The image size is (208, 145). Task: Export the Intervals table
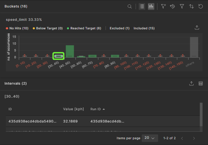pos(191,84)
